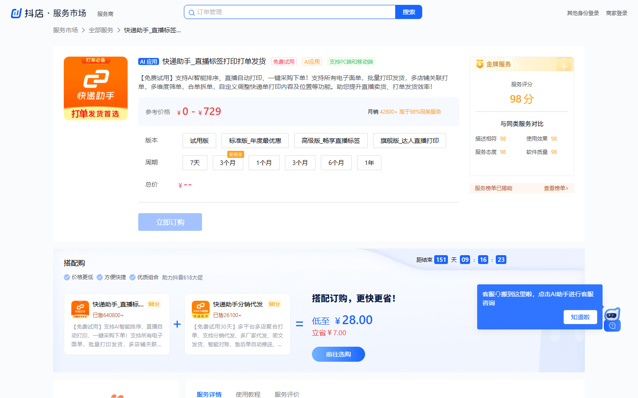Image resolution: width=638 pixels, height=398 pixels.
Task: Click the 优质组合 check icon
Action: pos(132,277)
